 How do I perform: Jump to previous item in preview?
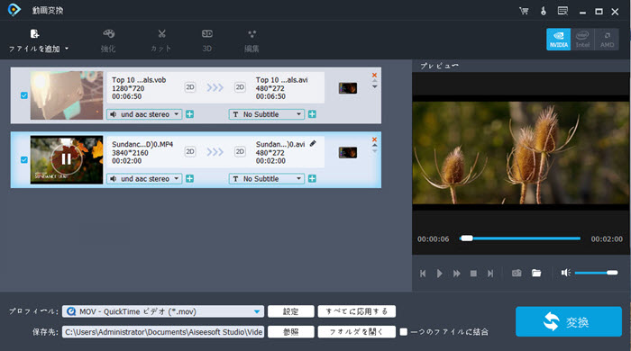(x=423, y=274)
